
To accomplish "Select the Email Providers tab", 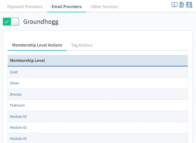I will 67,6.
